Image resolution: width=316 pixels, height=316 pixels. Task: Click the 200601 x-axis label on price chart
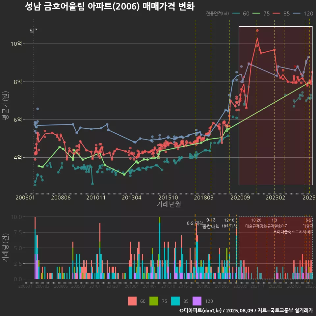(x=25, y=197)
